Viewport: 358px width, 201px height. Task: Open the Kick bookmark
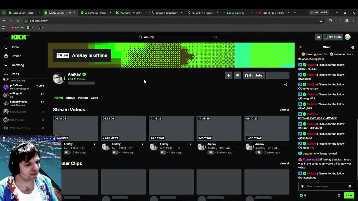tap(31, 28)
